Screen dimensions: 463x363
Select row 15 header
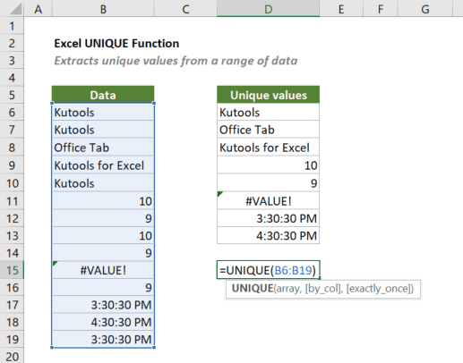pyautogui.click(x=12, y=270)
